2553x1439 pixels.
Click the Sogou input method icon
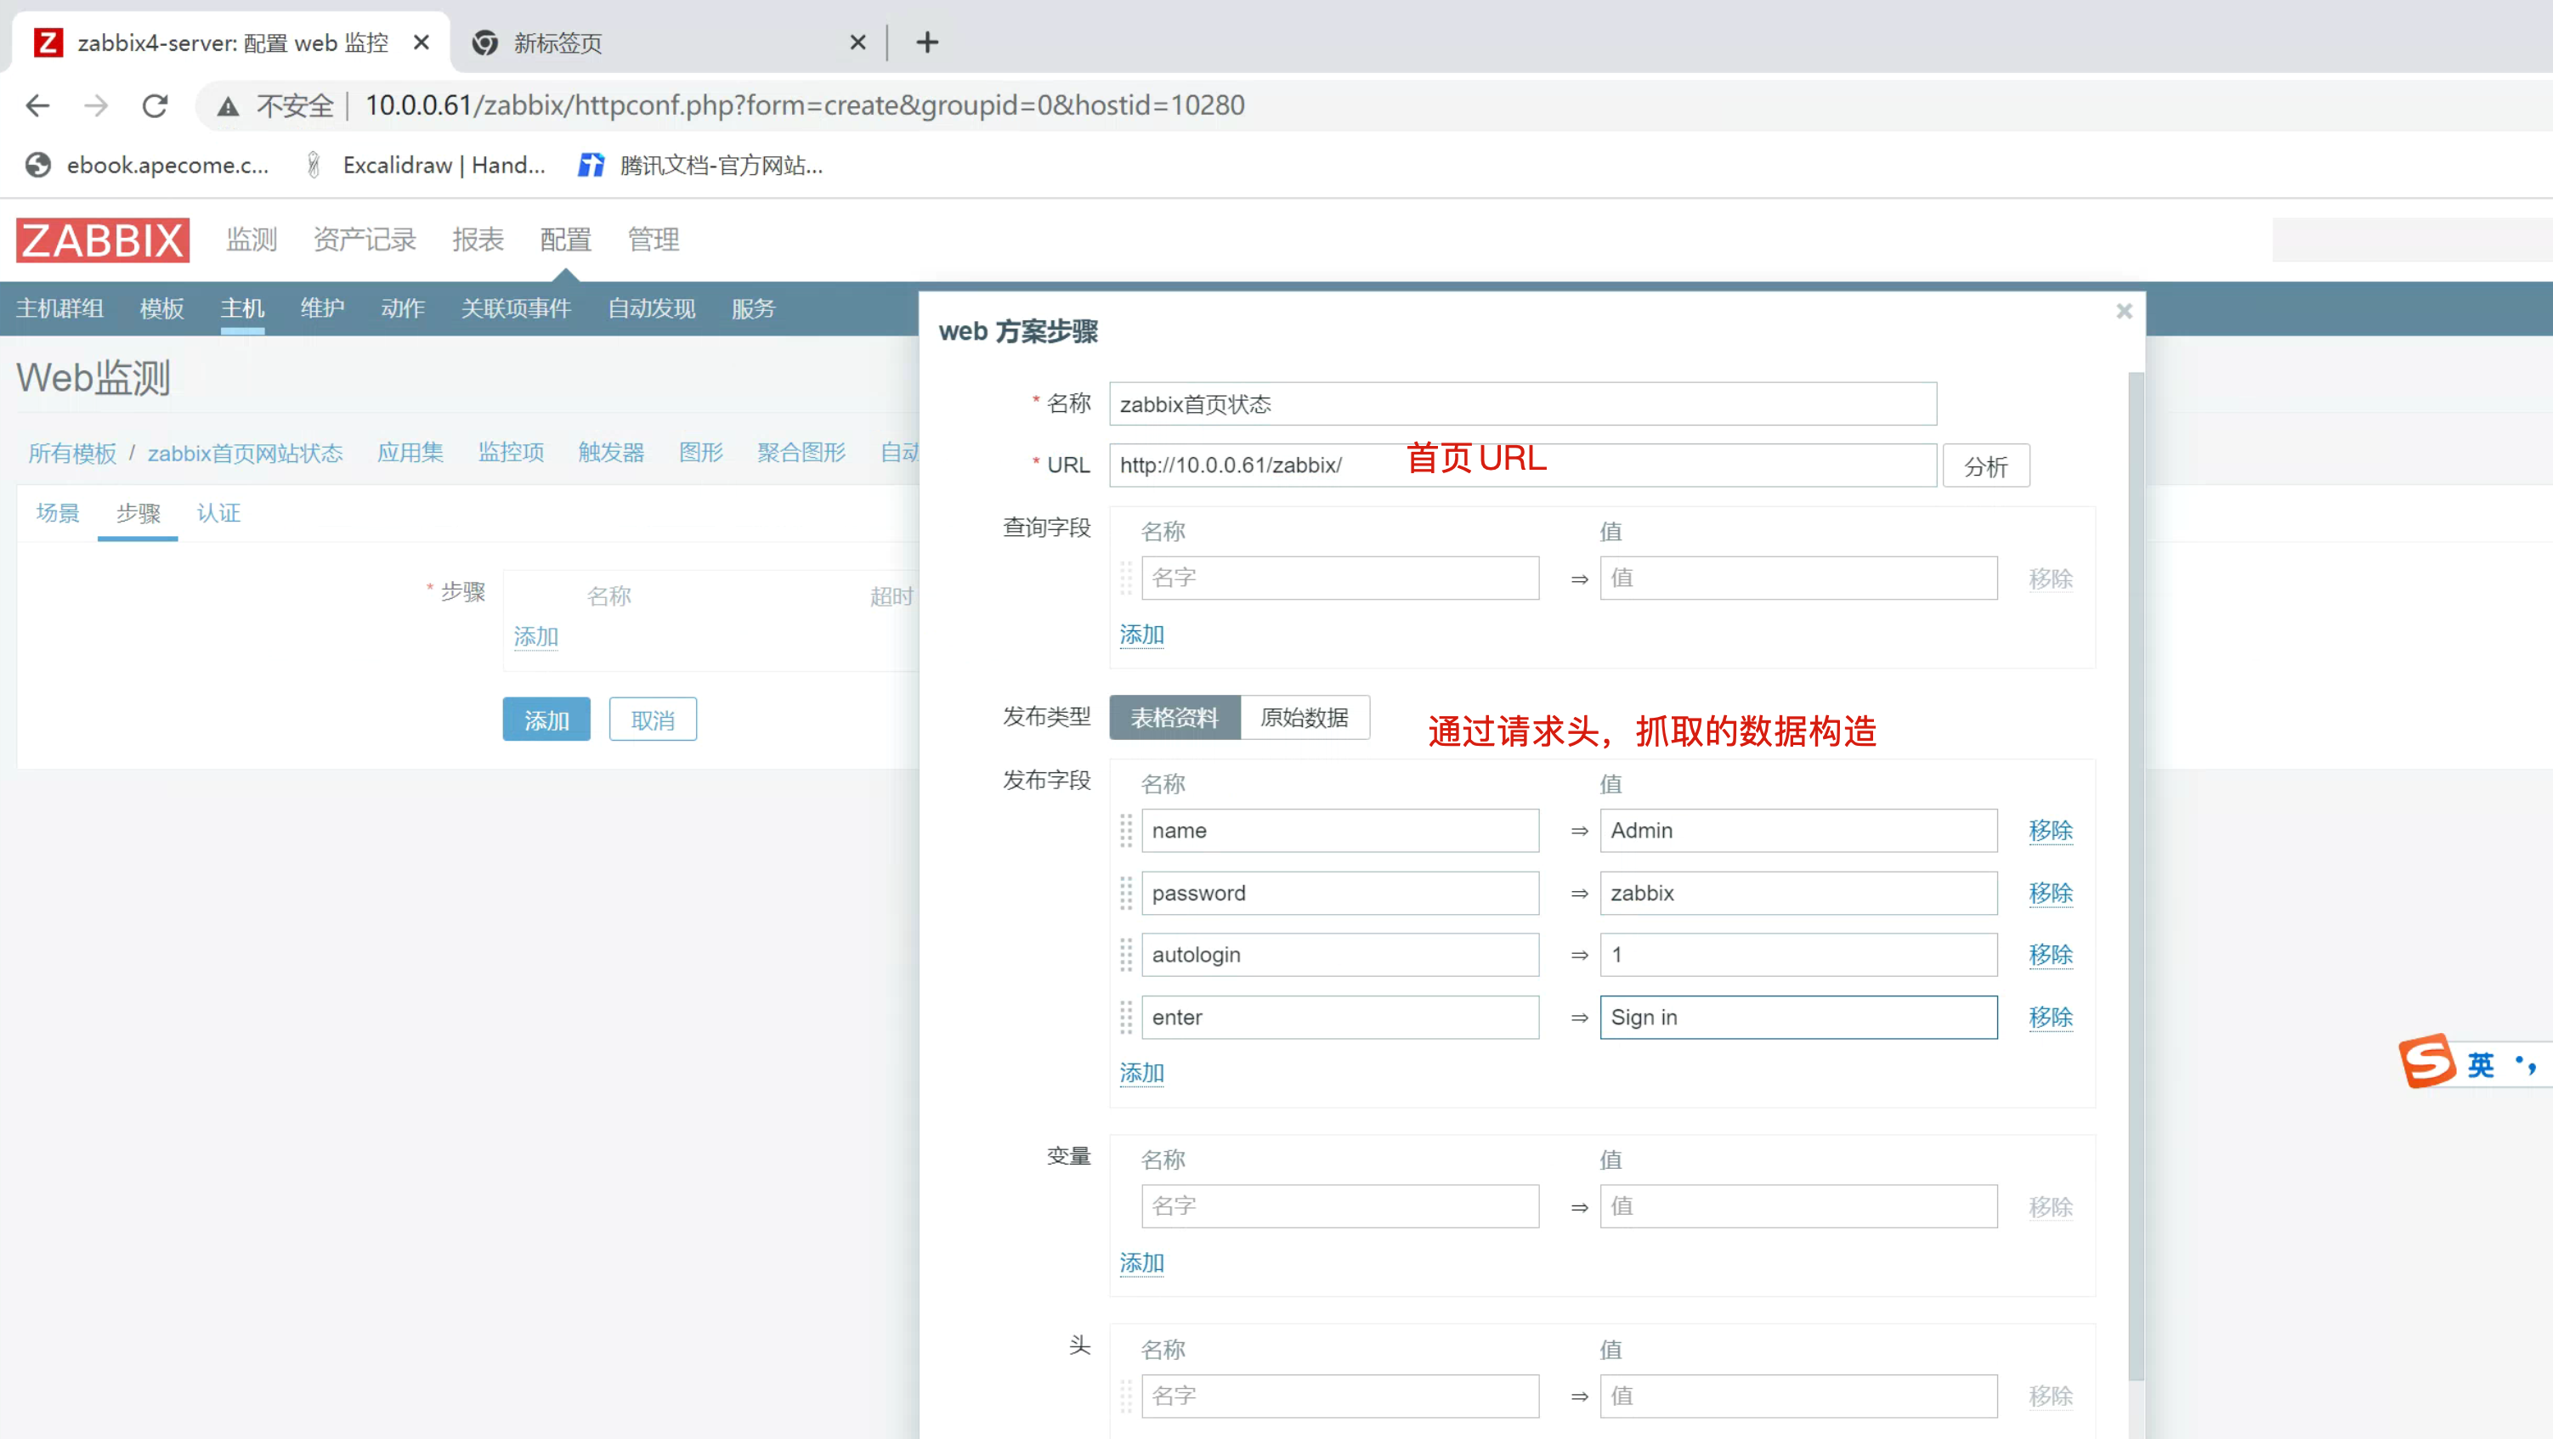2427,1063
